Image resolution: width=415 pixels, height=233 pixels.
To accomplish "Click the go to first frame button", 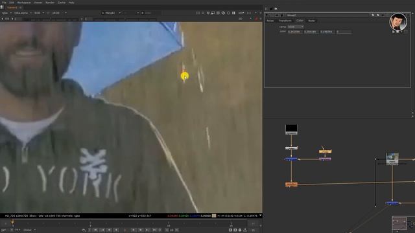I will [95, 230].
